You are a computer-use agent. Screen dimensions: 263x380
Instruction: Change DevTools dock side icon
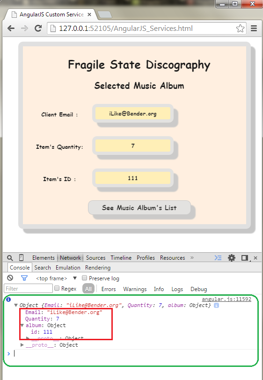[x=245, y=258]
